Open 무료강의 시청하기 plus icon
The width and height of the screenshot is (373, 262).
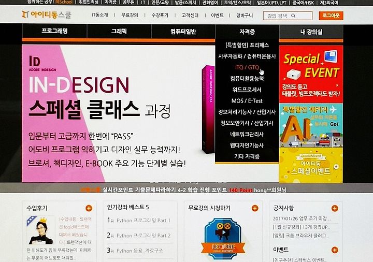coord(255,208)
